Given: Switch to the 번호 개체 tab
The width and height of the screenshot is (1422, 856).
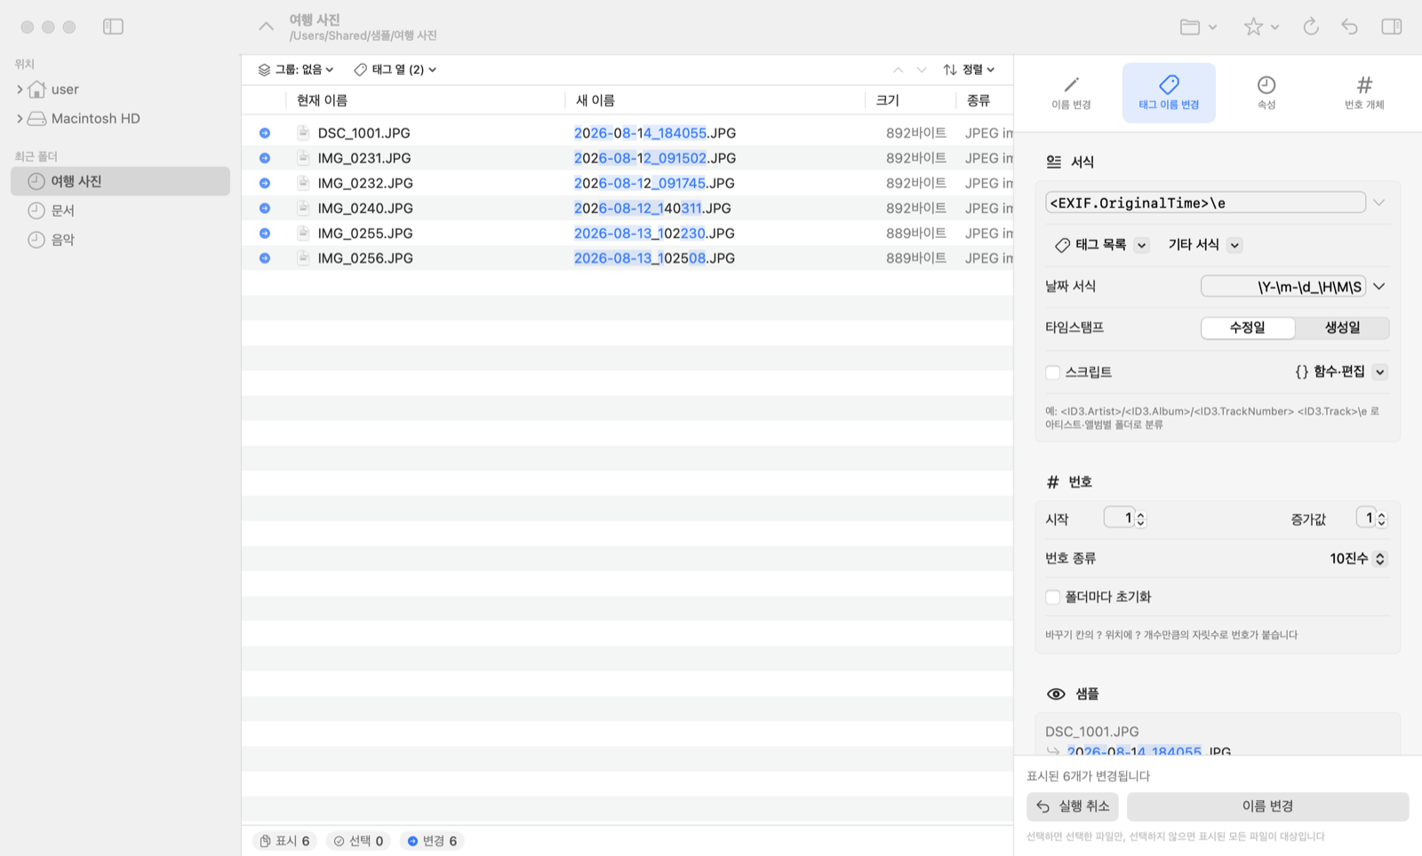Looking at the screenshot, I should click(x=1364, y=92).
